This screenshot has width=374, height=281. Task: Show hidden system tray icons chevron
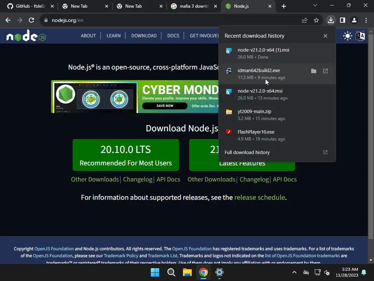tap(294, 272)
